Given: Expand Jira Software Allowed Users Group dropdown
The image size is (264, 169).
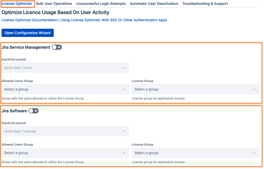Looking at the screenshot, I should coord(65,153).
